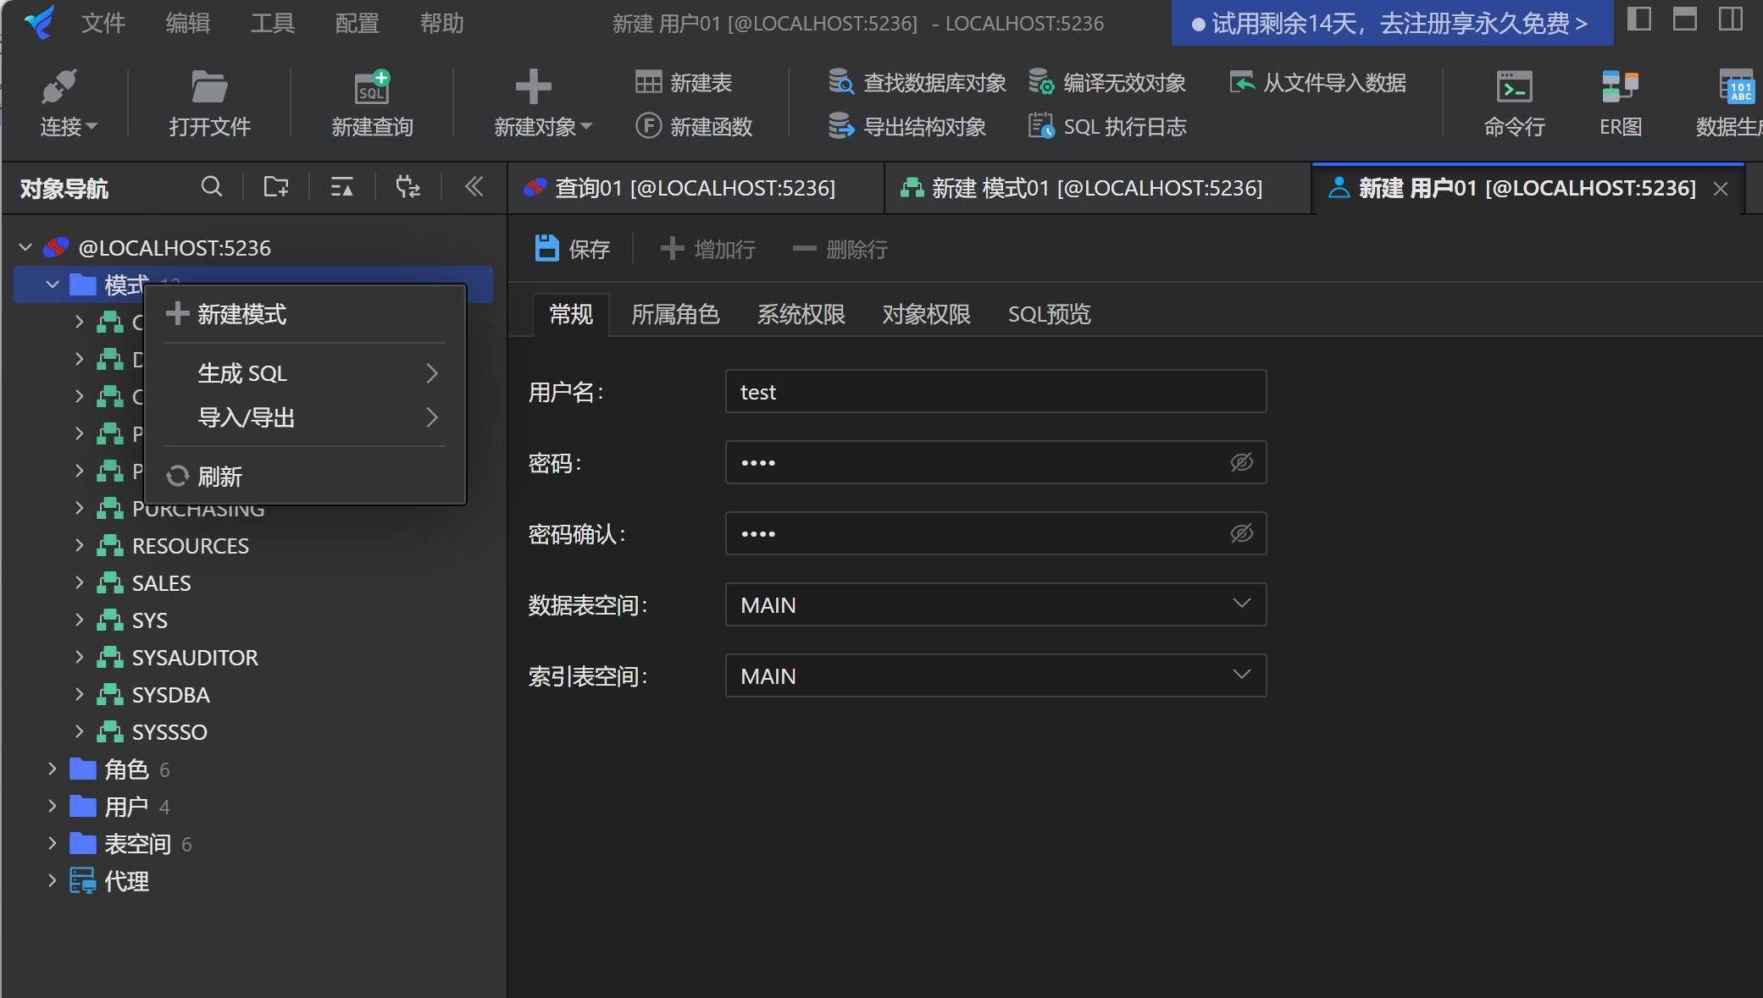Switch to the 系统权限 tab
The width and height of the screenshot is (1763, 998).
801,314
